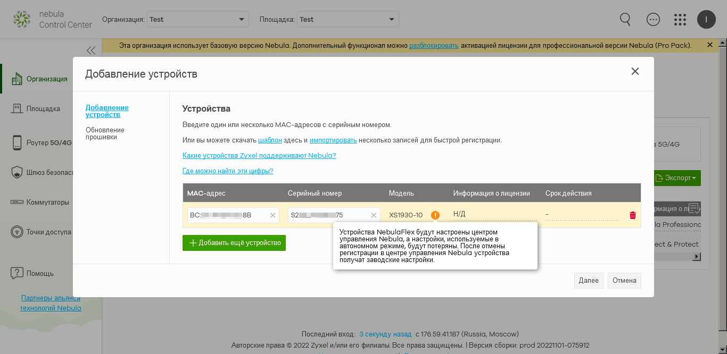Clear the MAC address field

[x=272, y=215]
